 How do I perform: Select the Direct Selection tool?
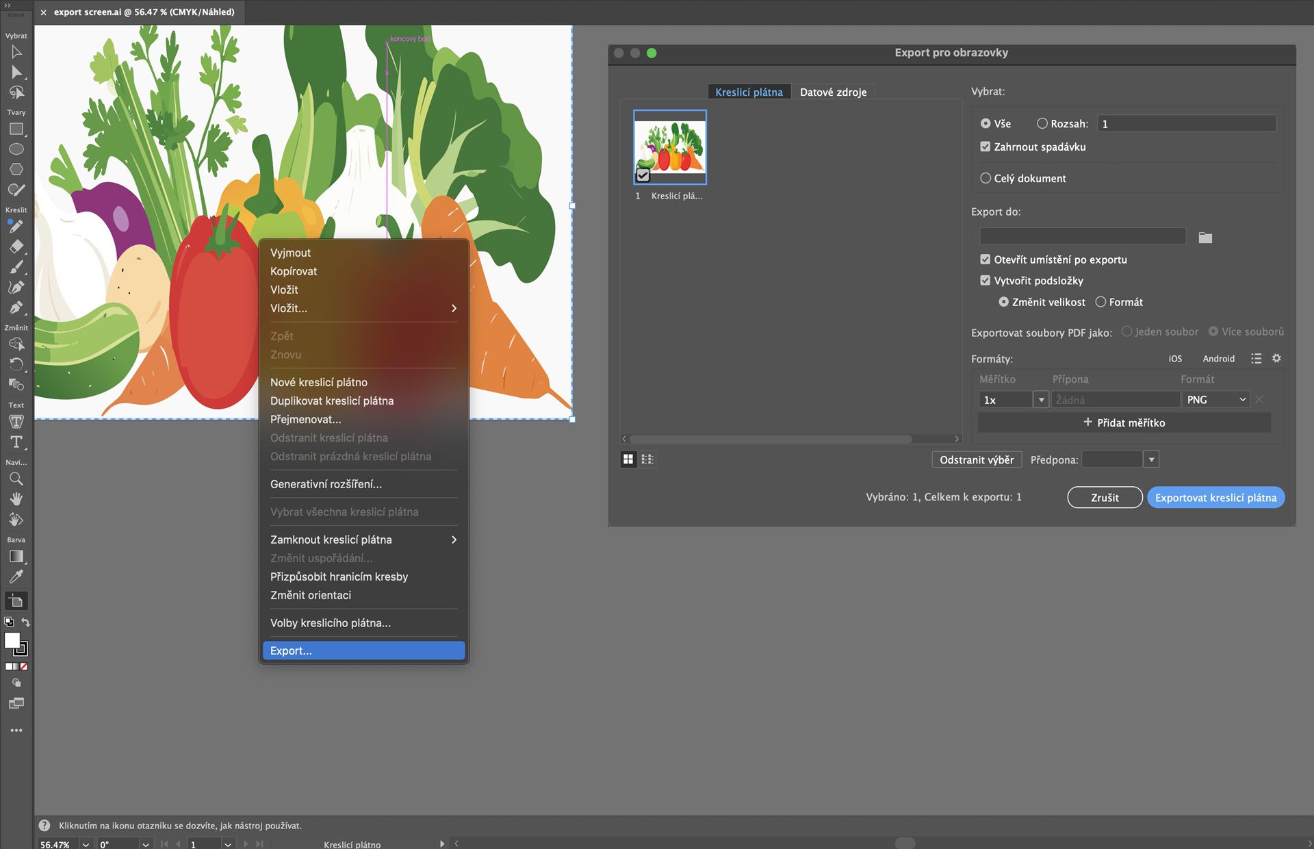16,72
